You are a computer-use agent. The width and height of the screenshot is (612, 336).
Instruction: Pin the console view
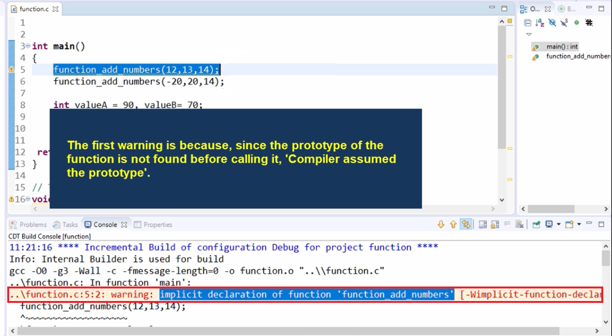[536, 225]
